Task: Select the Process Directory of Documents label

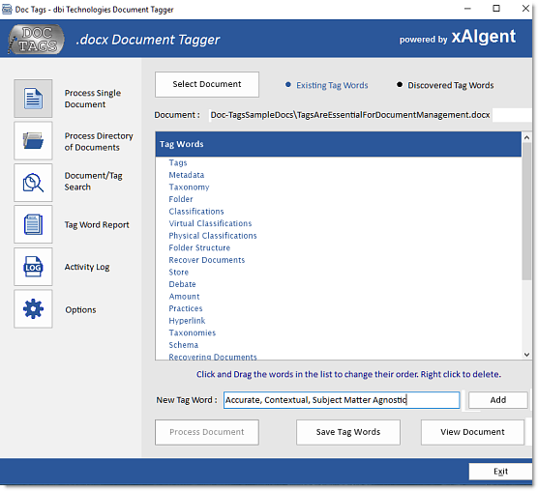Action: tap(99, 141)
